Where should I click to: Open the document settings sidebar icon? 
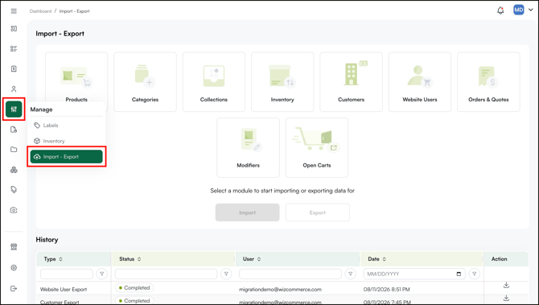tap(14, 130)
